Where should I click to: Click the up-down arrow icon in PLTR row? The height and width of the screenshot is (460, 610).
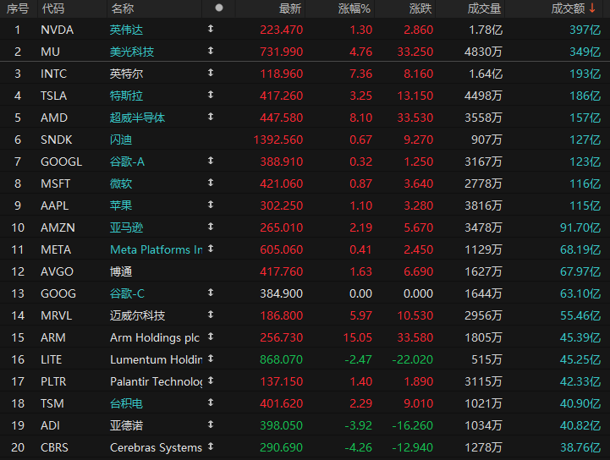(x=211, y=381)
